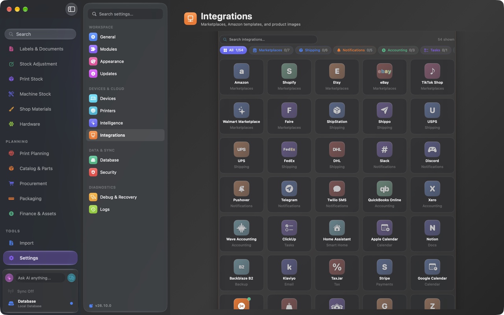Open the Google Calendar icon

[x=432, y=267]
